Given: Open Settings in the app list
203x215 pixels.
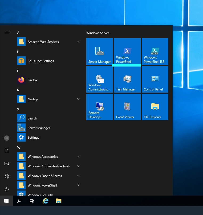Looking at the screenshot, I should click(49, 137).
